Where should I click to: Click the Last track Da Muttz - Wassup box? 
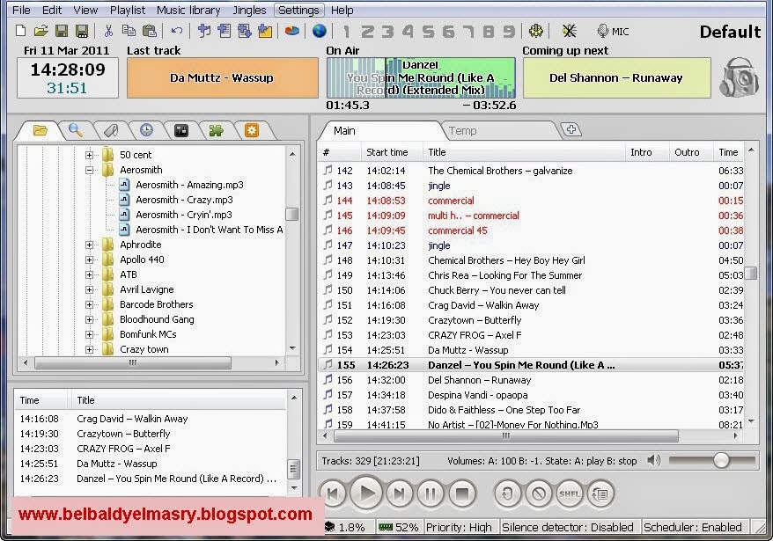click(x=223, y=77)
